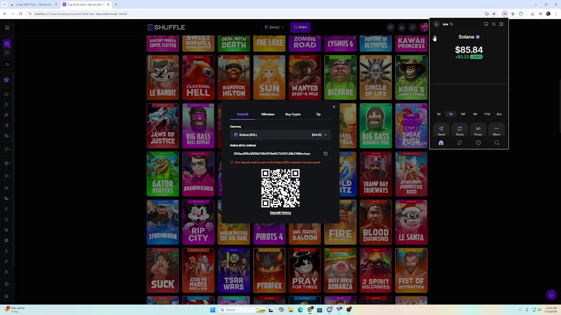
Task: Select ALL chart range in wallet
Action: click(x=499, y=114)
